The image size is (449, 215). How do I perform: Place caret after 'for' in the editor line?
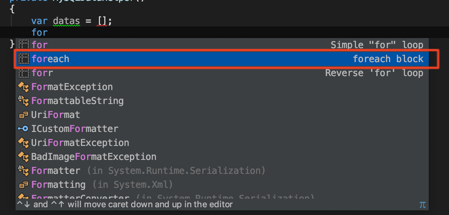point(48,32)
